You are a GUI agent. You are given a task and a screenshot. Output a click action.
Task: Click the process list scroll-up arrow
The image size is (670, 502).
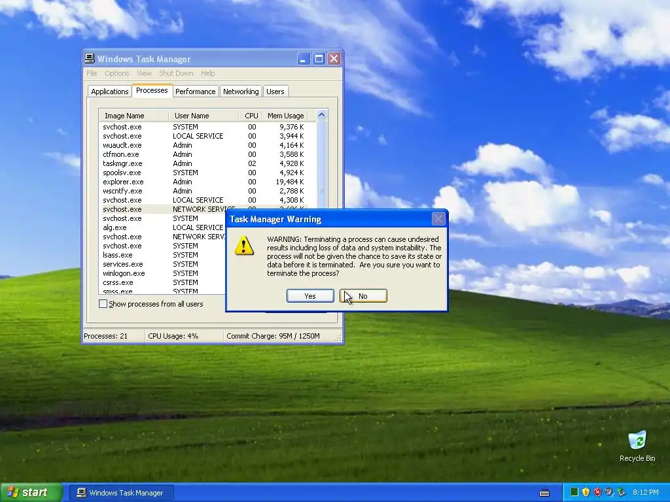point(321,115)
